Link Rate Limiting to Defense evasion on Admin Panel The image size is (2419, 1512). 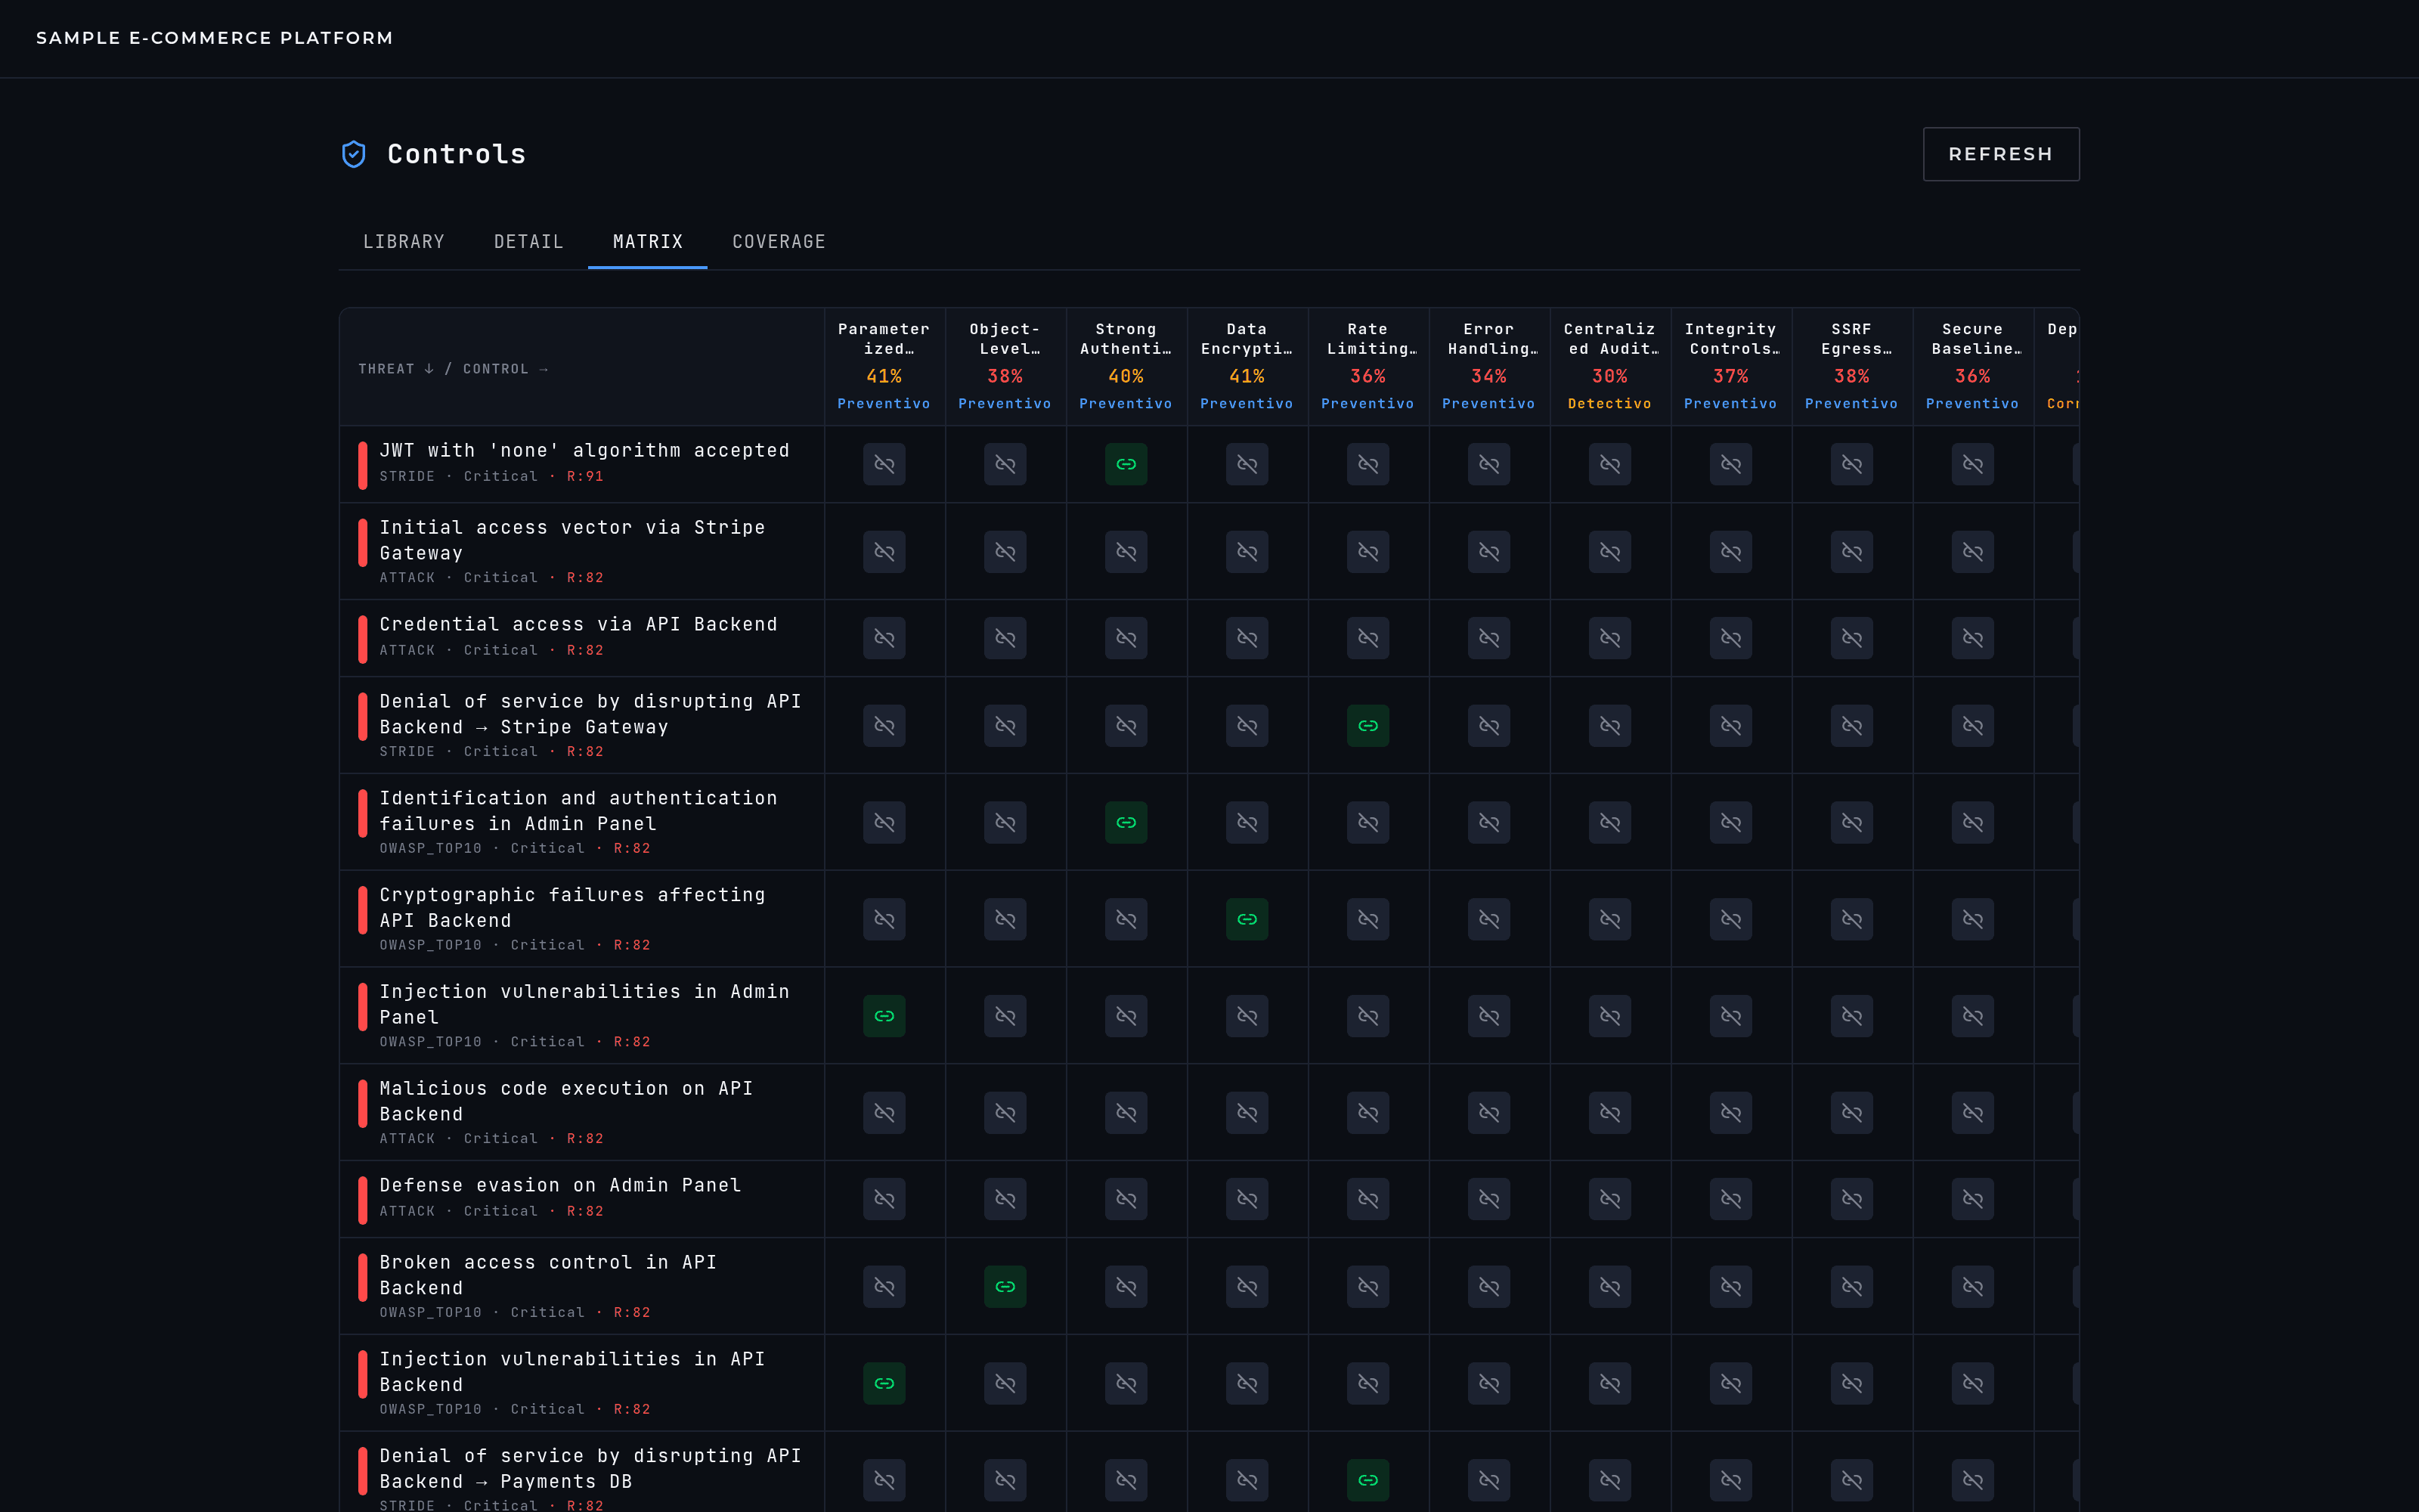click(x=1367, y=1199)
